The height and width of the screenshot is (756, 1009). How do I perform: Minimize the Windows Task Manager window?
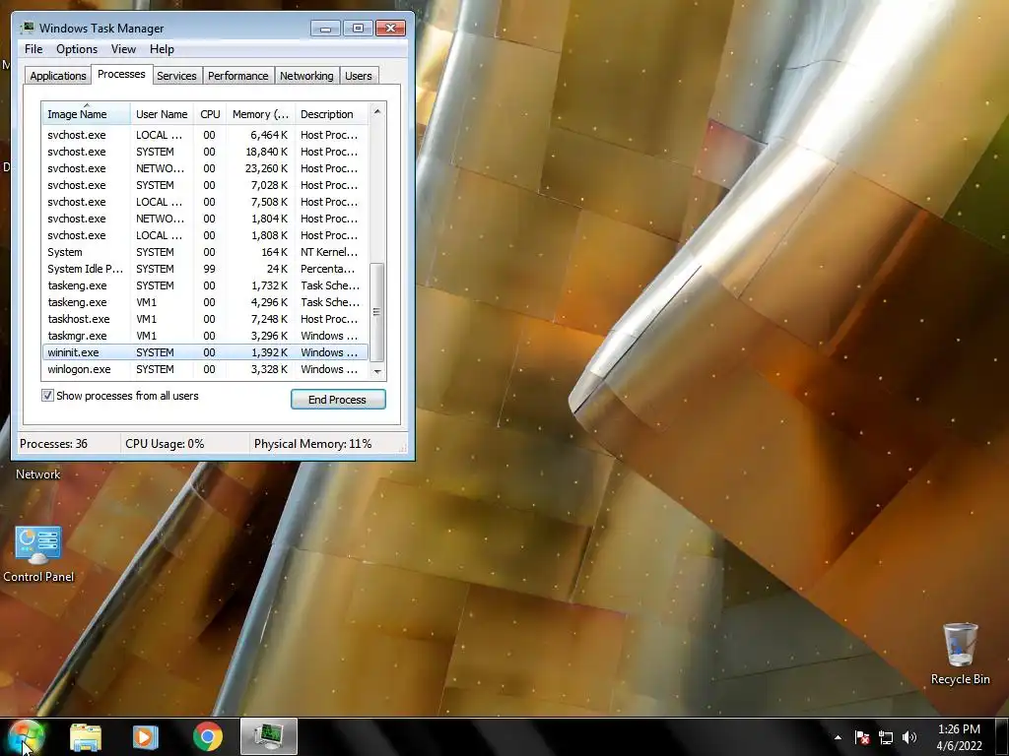(325, 28)
